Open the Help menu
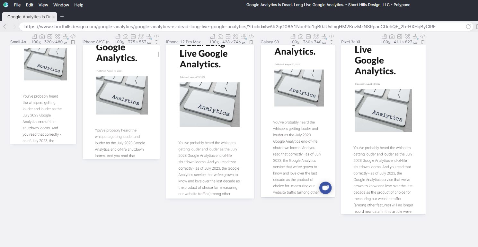 (x=79, y=5)
